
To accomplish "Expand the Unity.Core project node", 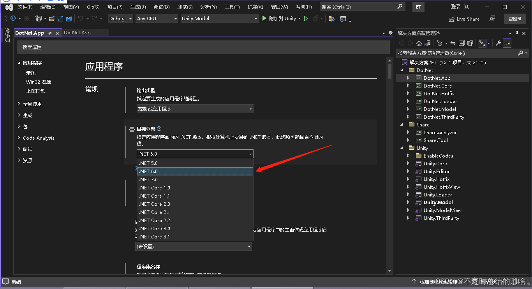I will point(408,163).
